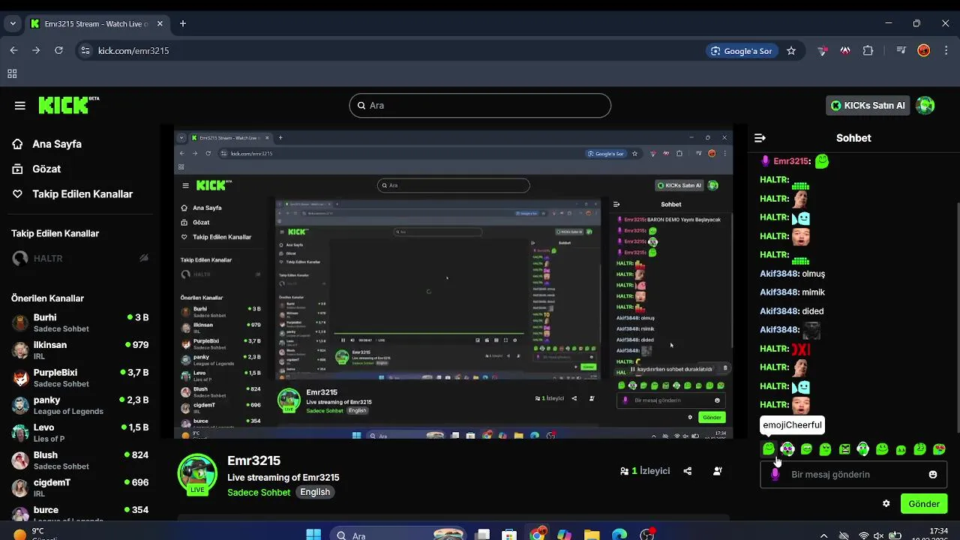This screenshot has width=960, height=540.
Task: Show hidden system tray icons
Action: pyautogui.click(x=823, y=535)
